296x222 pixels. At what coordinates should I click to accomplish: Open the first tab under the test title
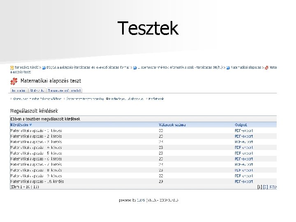click(18, 90)
